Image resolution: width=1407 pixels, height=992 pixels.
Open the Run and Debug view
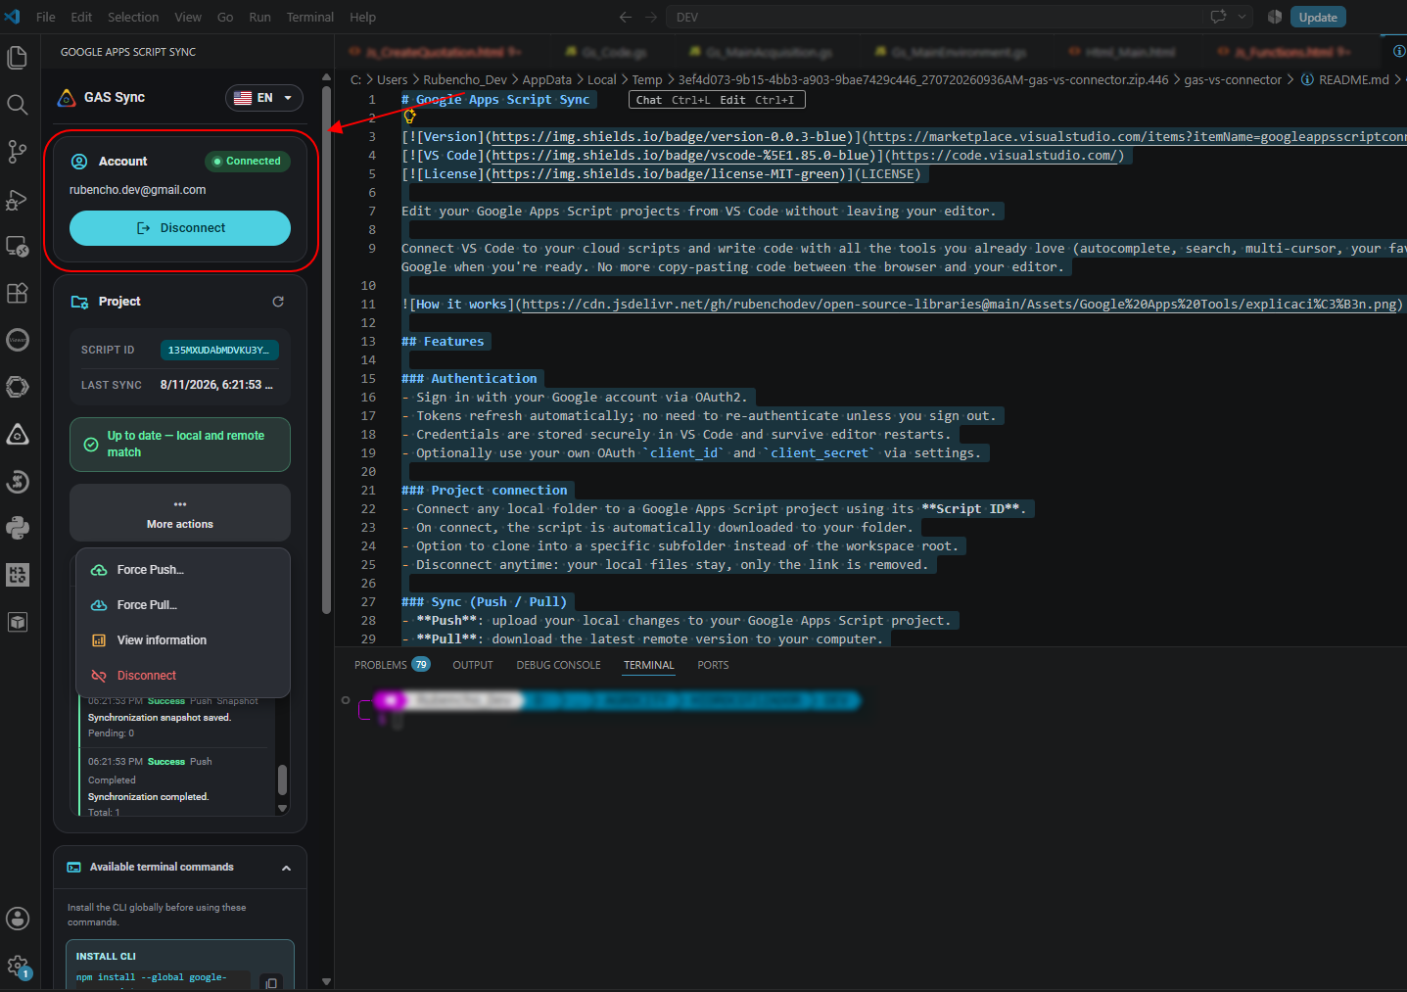(17, 199)
